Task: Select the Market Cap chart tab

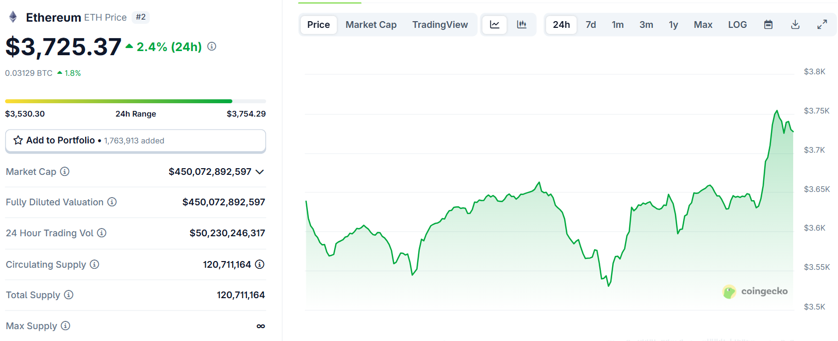Action: [x=371, y=25]
